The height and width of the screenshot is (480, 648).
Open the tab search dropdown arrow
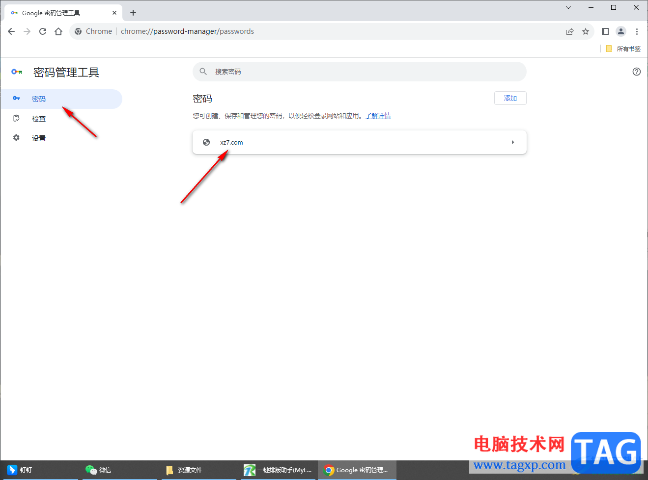[568, 7]
